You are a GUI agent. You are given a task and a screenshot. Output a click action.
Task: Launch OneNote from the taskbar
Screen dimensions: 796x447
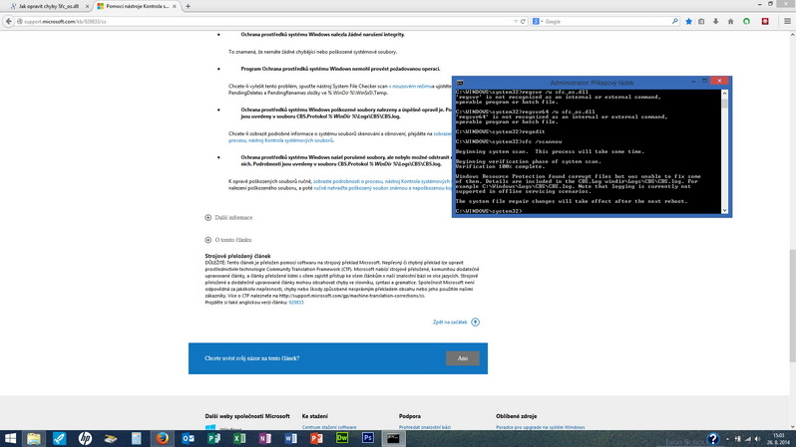tap(265, 438)
